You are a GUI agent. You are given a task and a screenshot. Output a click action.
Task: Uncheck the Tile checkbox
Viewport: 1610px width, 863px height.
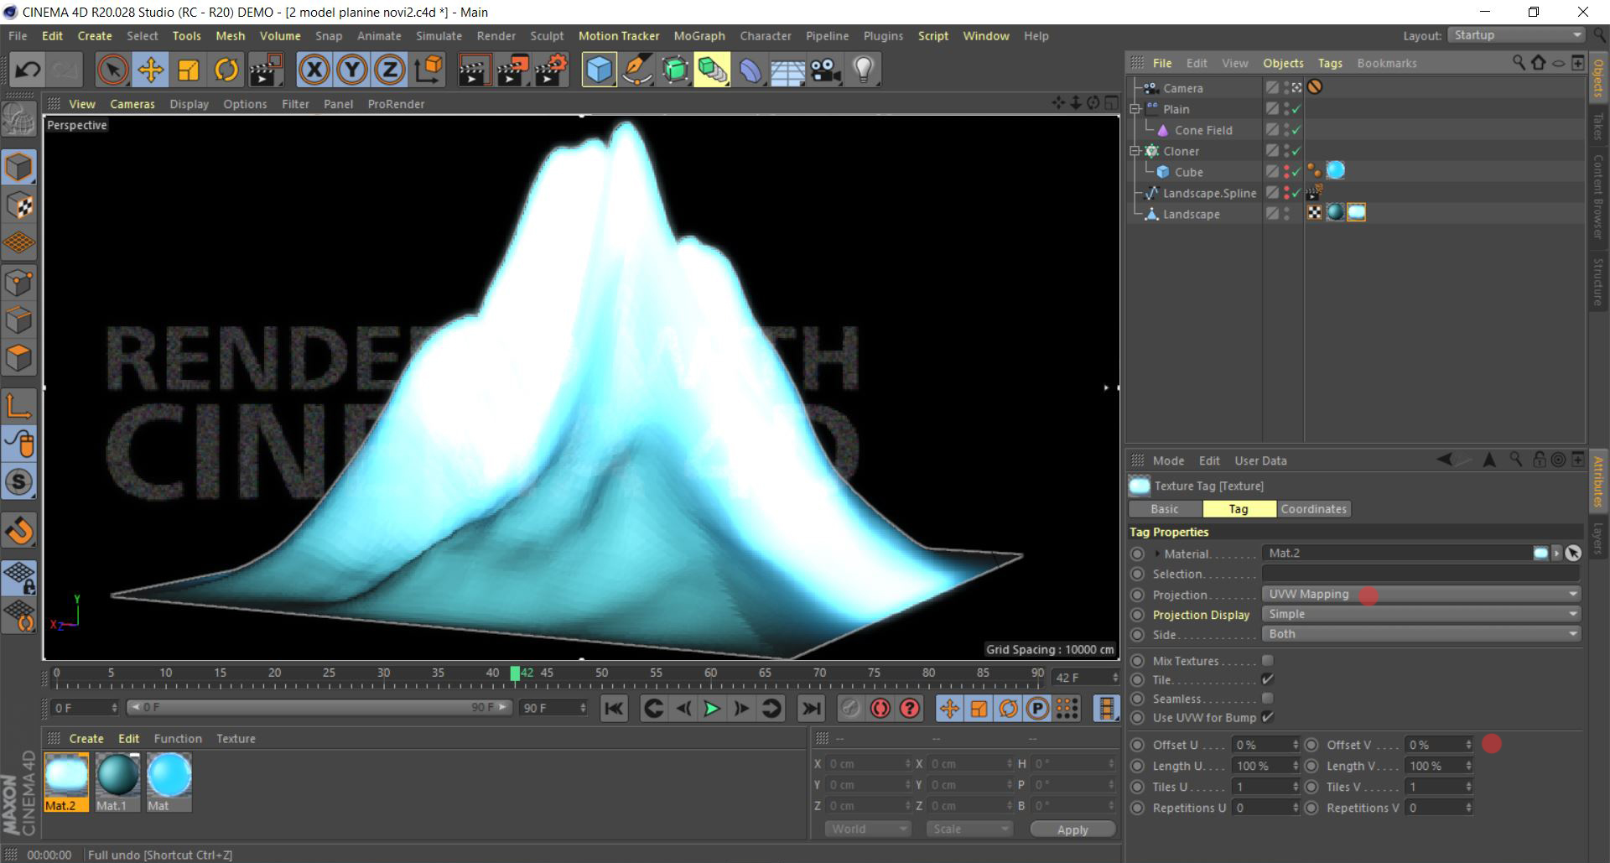(x=1267, y=679)
